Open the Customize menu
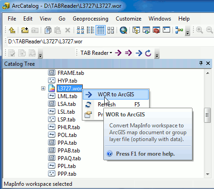The image size is (214, 189). click(128, 19)
